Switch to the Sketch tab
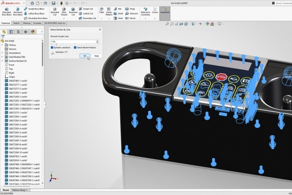Image resolution: width=292 pixels, height=195 pixels. [x=17, y=22]
